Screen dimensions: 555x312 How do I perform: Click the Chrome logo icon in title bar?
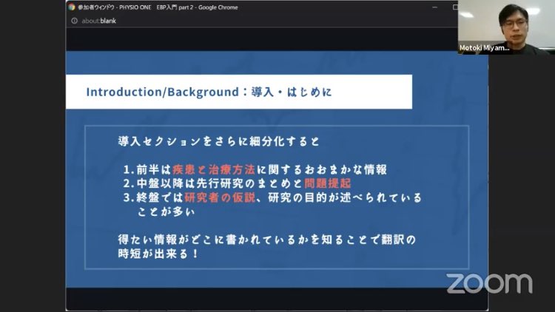coord(72,7)
